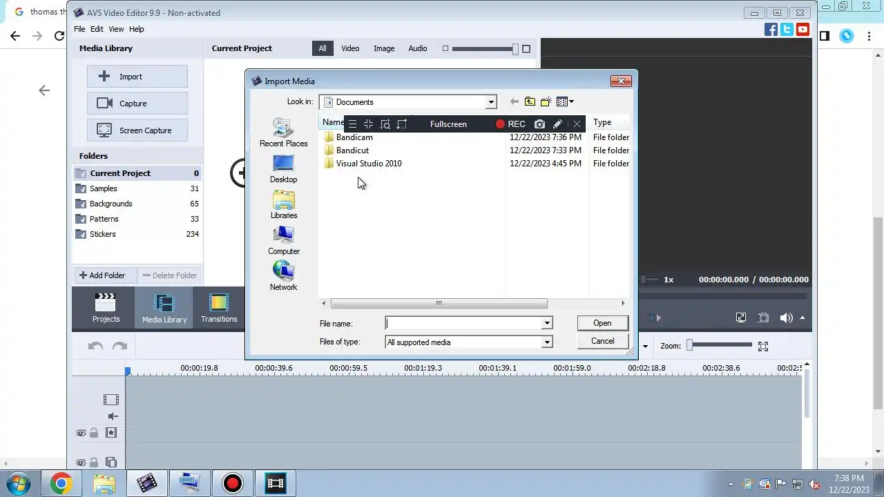Create a new folder in the Import Media dialog
This screenshot has width=884, height=497.
coord(546,102)
